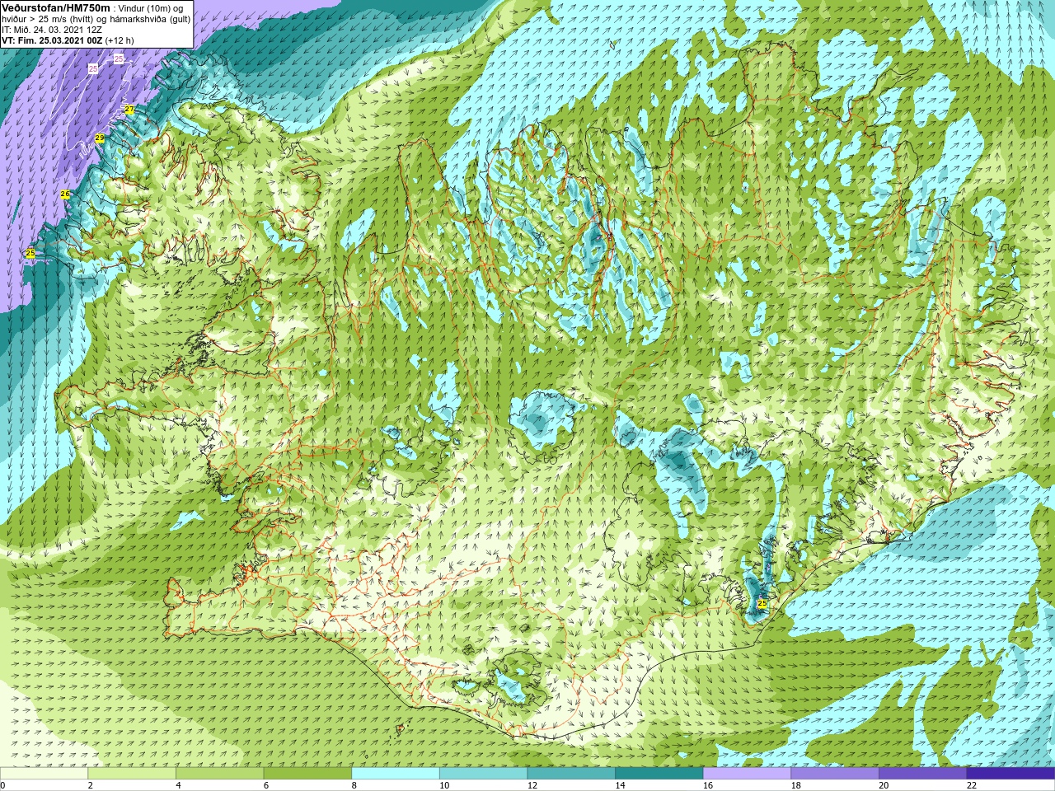Image resolution: width=1055 pixels, height=791 pixels.
Task: Click the 14–16 m/s dark teal legend swatch
Action: [659, 774]
